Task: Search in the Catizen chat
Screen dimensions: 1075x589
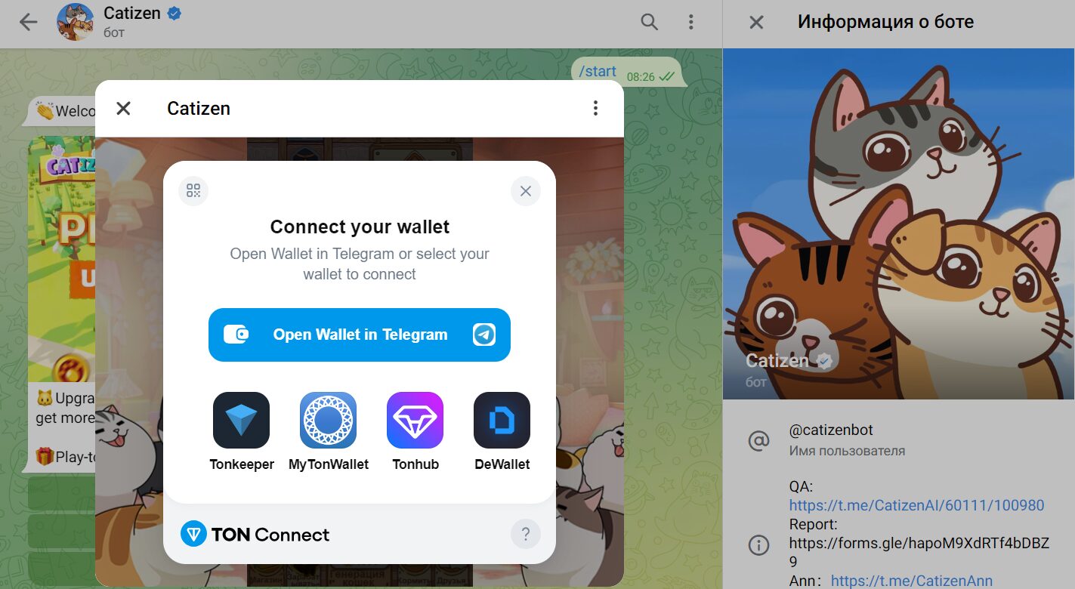Action: click(649, 23)
